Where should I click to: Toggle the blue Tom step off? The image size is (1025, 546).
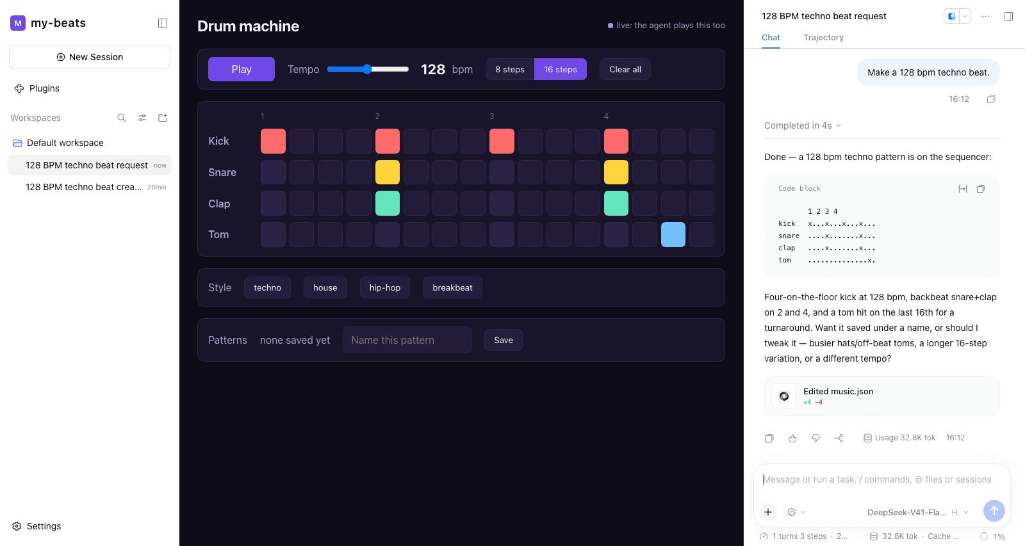pos(673,234)
